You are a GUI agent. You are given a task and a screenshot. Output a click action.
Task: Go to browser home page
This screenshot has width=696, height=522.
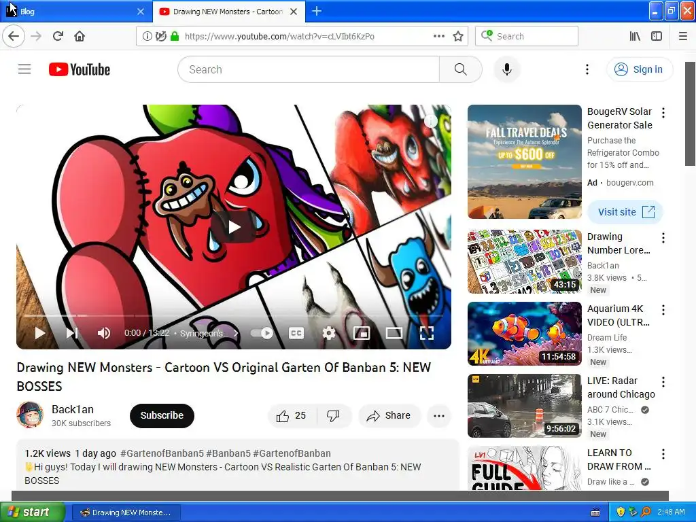80,36
